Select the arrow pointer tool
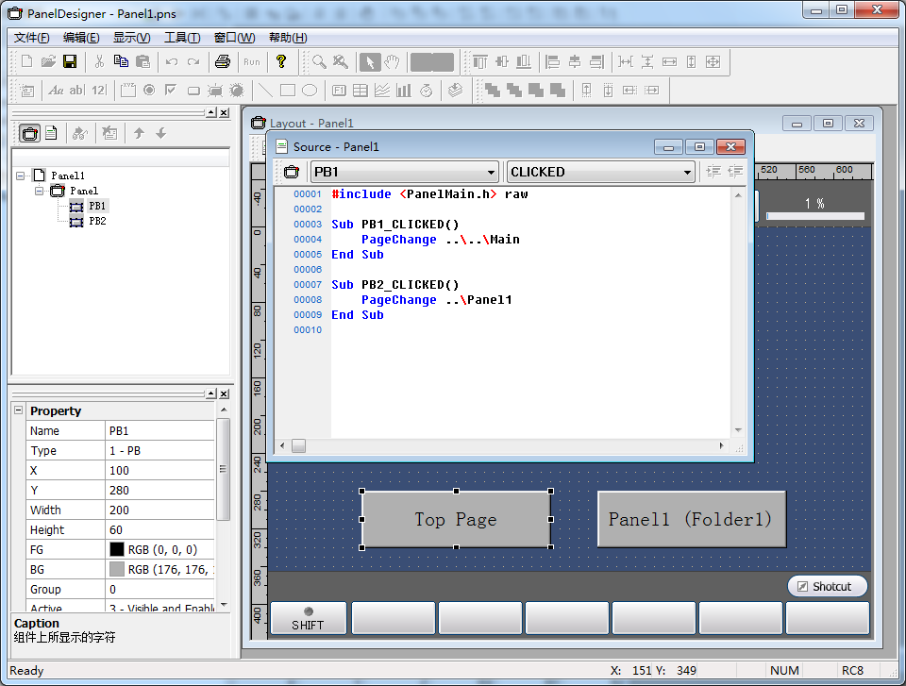This screenshot has width=906, height=686. coord(371,62)
